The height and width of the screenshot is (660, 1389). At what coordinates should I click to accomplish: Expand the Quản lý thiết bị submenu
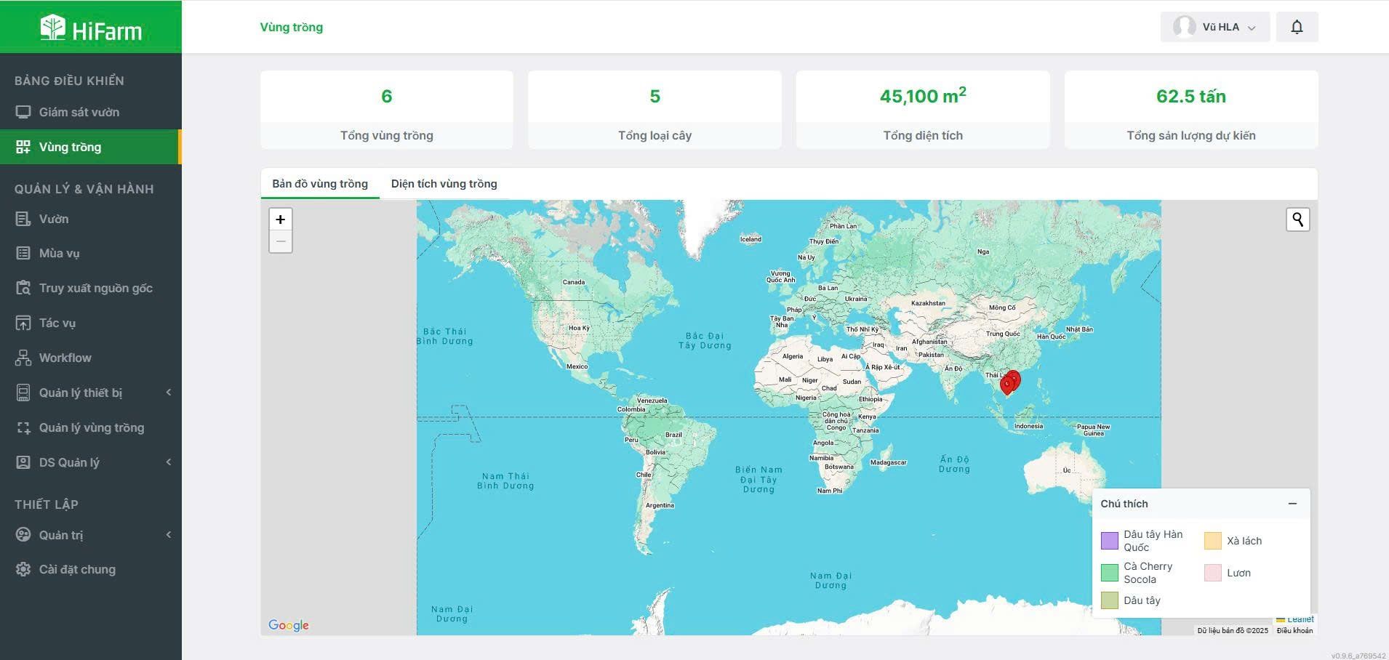(168, 393)
